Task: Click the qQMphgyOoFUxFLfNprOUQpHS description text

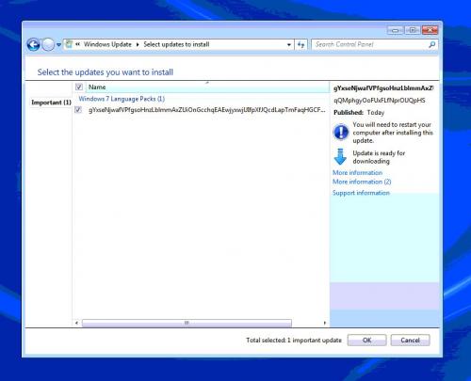Action: tap(380, 101)
